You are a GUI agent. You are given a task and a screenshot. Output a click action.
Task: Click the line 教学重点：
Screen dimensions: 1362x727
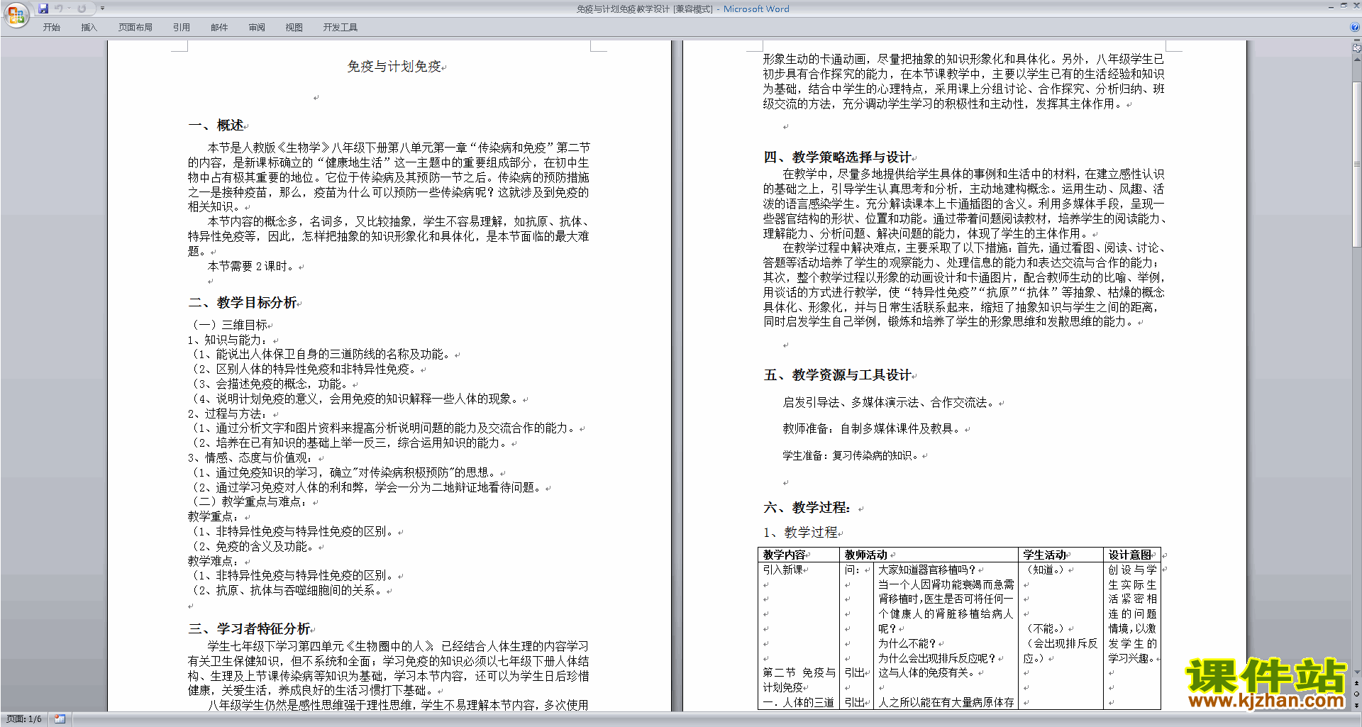tap(213, 517)
